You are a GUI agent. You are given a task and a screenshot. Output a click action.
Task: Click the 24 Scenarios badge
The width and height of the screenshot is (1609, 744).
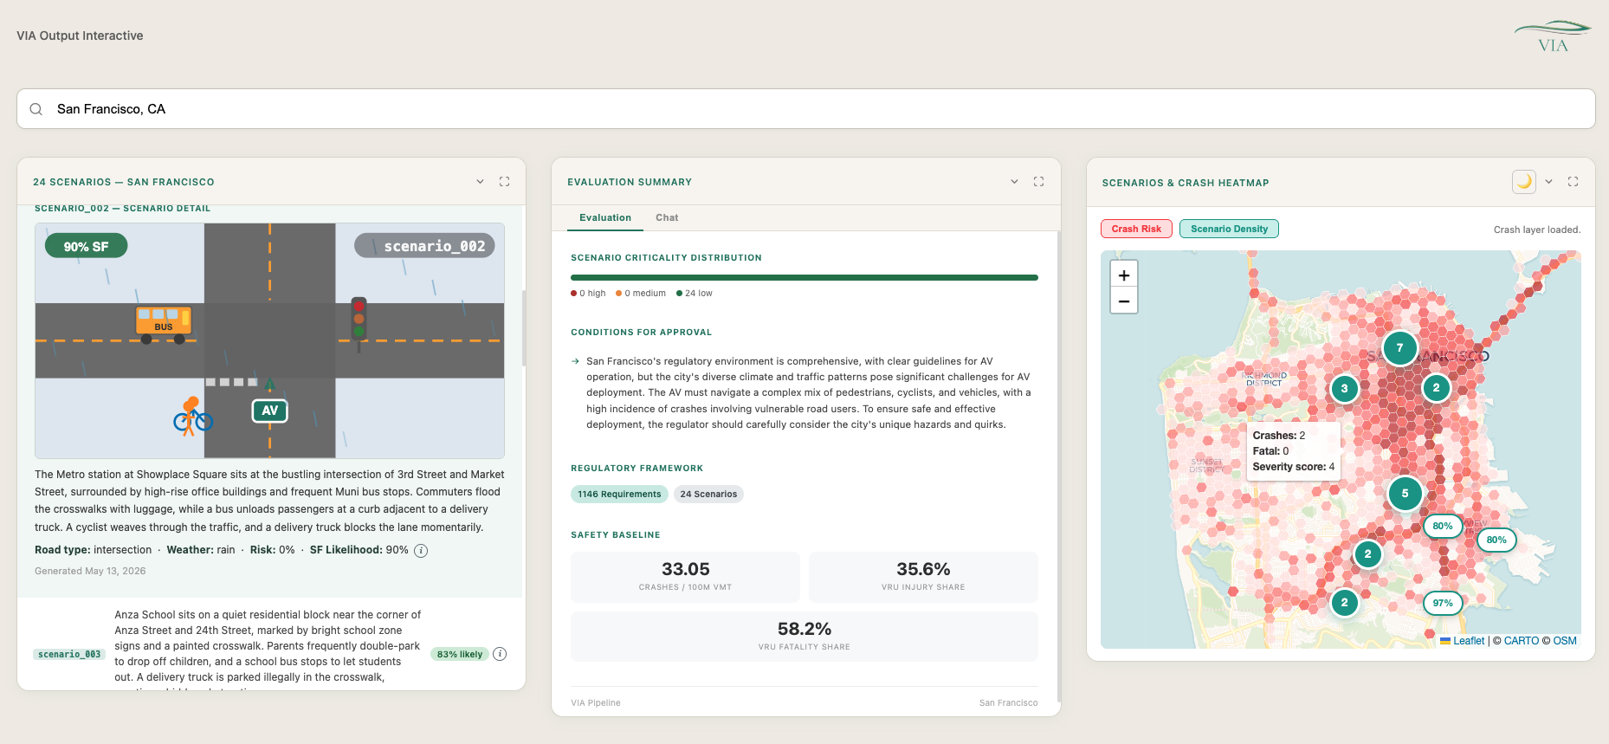click(708, 495)
